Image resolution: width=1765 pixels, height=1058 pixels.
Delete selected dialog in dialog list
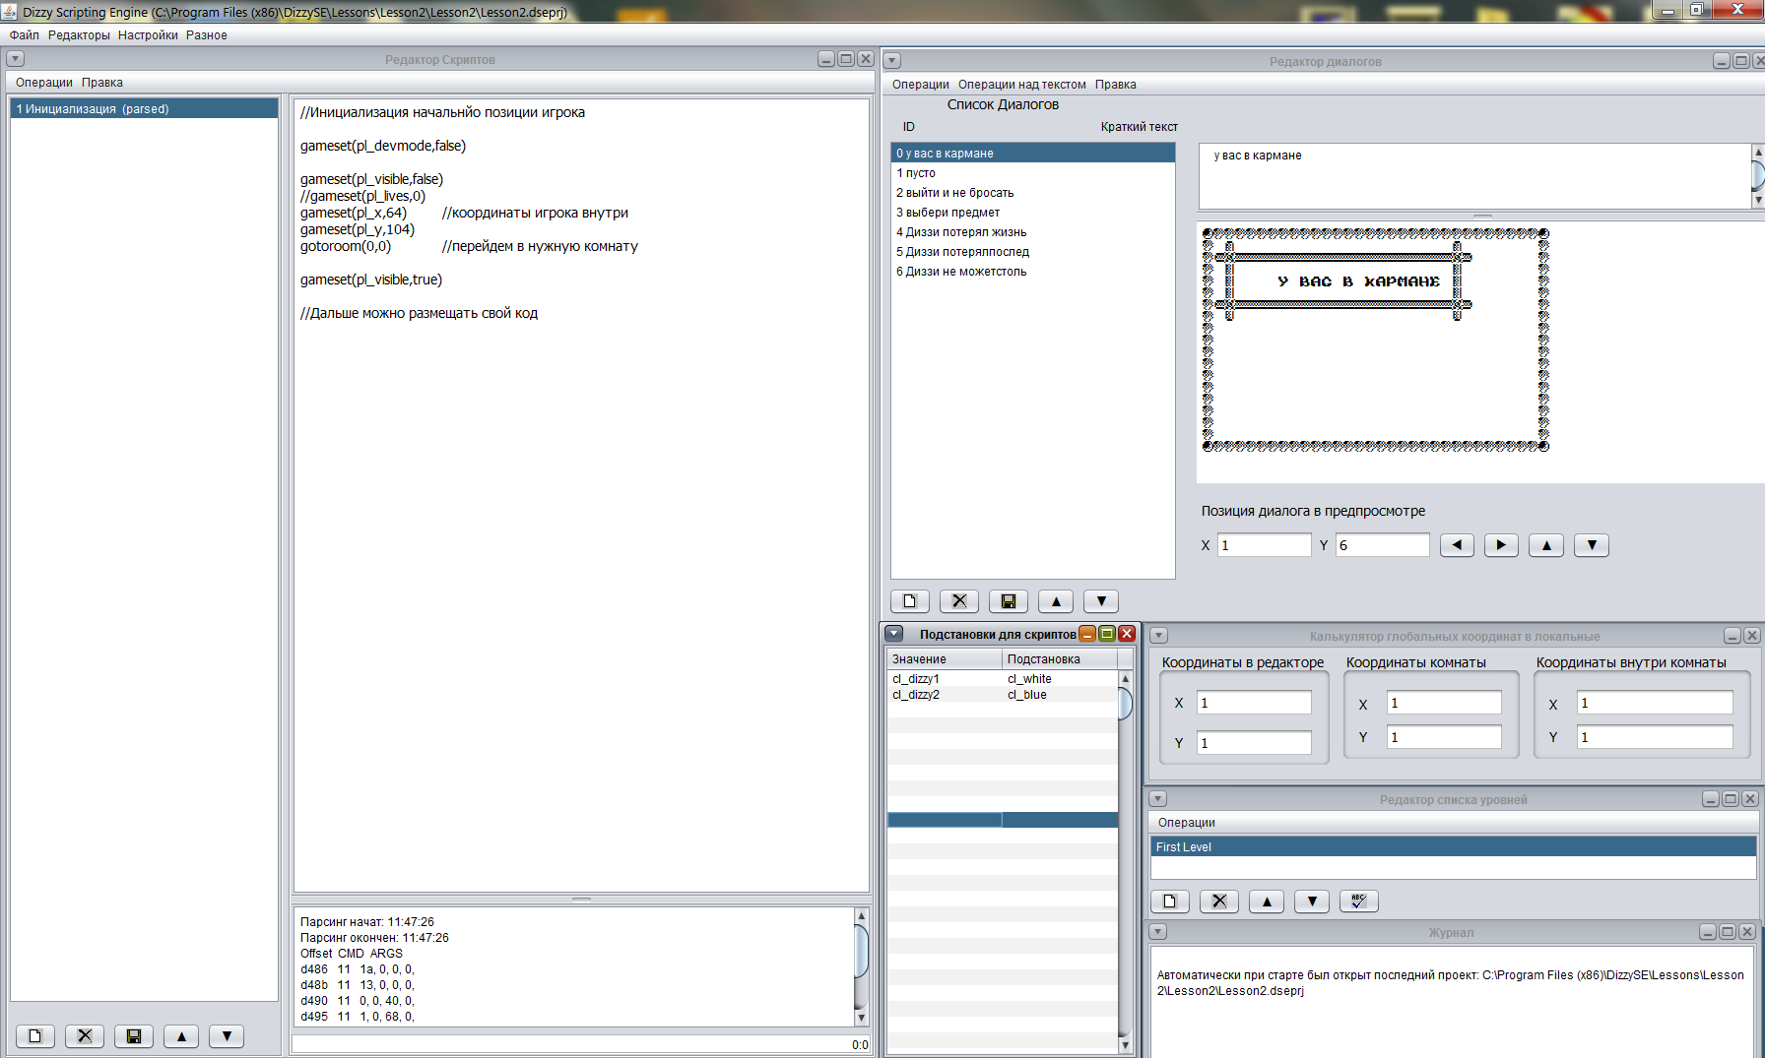pos(959,601)
